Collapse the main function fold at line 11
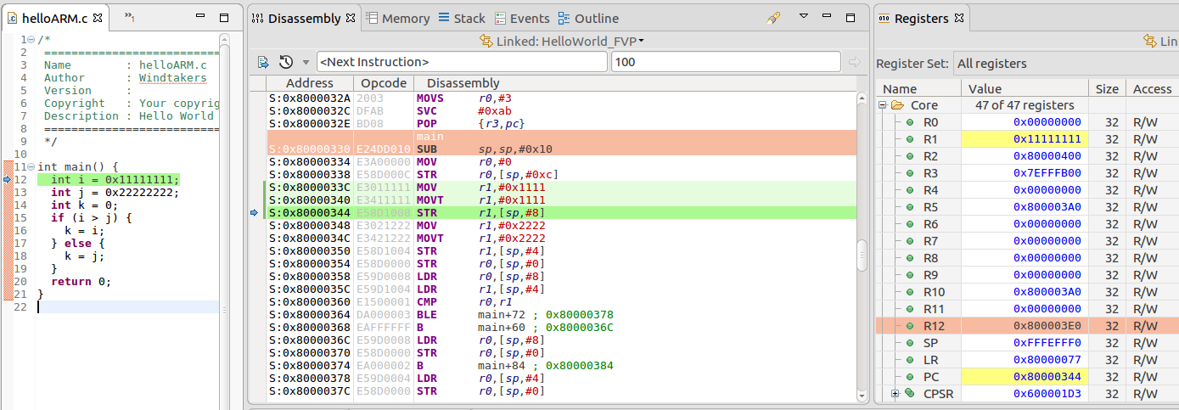 tap(31, 167)
